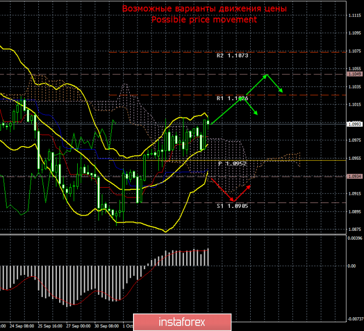Click the 1.1095 price axis value
This screenshot has height=331, width=364.
click(355, 33)
